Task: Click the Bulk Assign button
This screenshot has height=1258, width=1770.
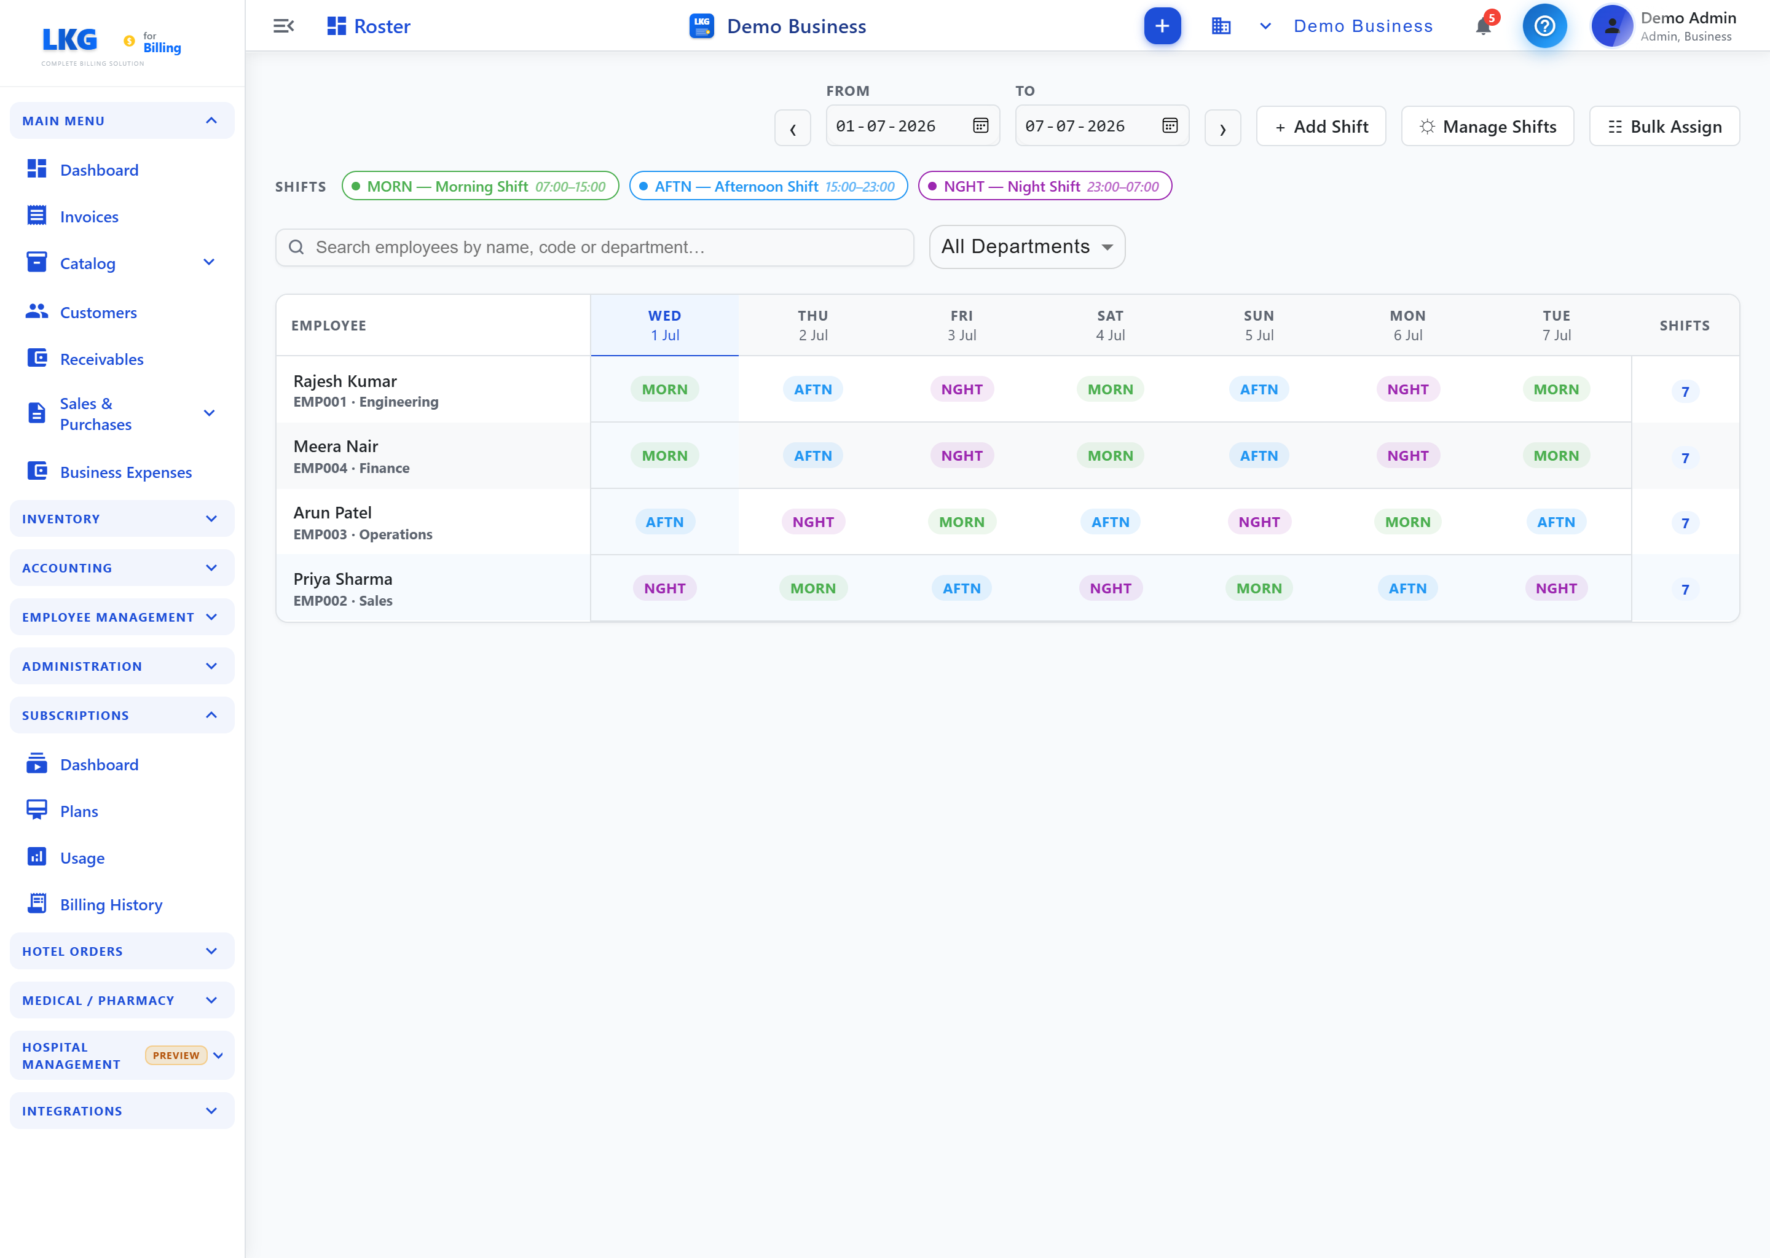Action: [x=1664, y=127]
